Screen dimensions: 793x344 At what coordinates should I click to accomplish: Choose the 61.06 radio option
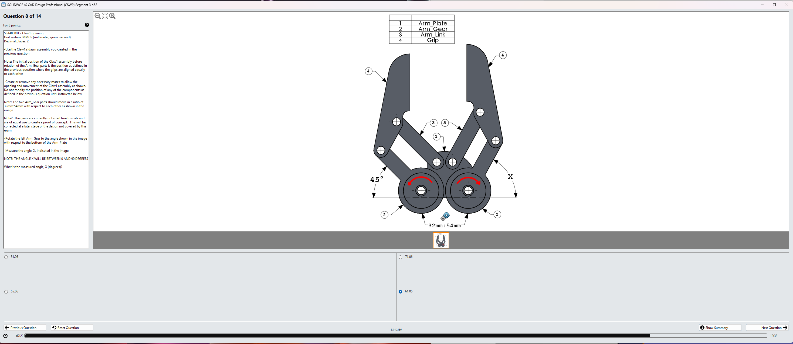coord(401,292)
